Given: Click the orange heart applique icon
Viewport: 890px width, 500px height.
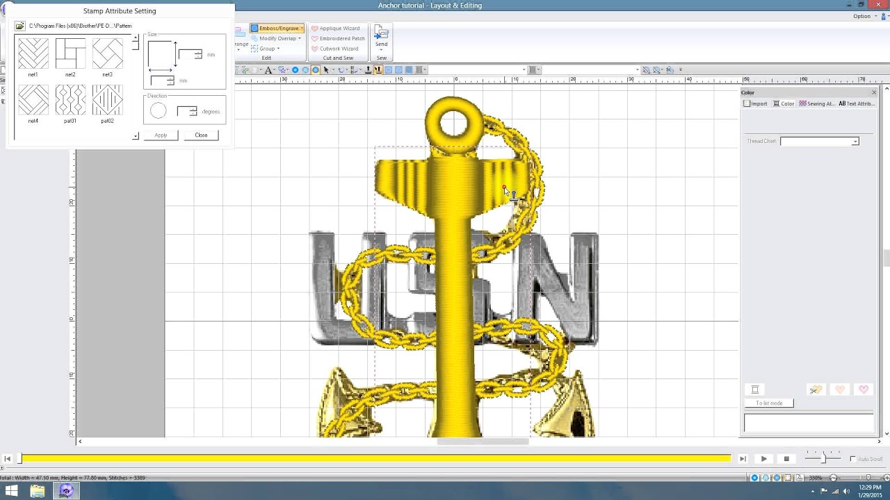Looking at the screenshot, I should coord(840,390).
